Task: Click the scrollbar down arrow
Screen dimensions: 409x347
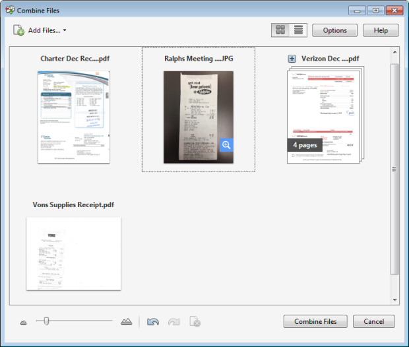Action: tap(394, 300)
